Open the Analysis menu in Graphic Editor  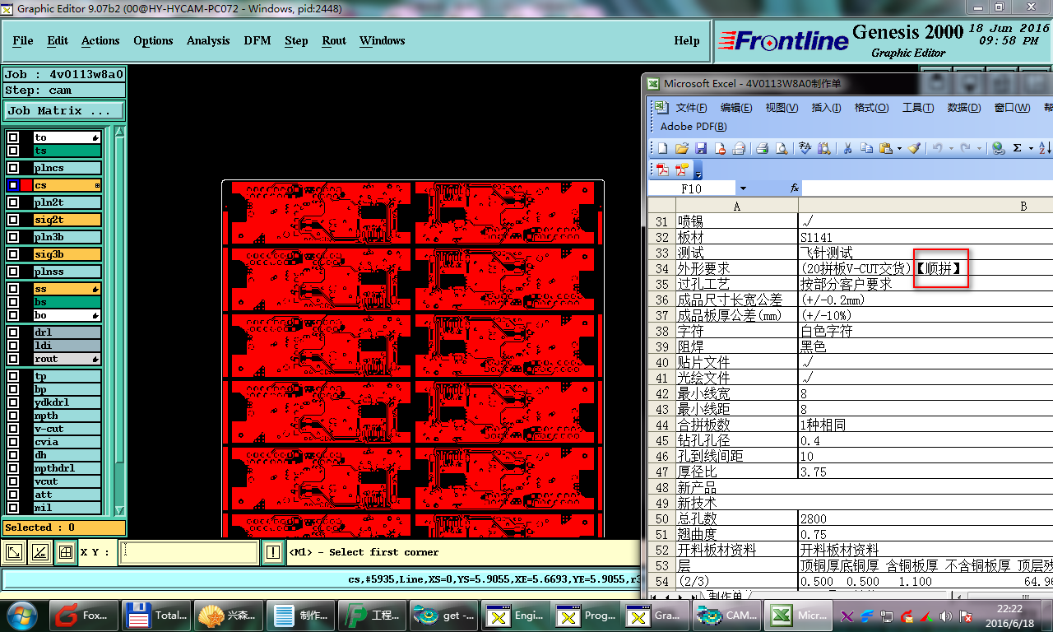click(x=208, y=40)
